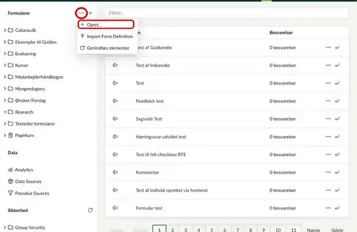
Task: Open Test af indhold oprettet via frontend form
Action: [x=172, y=191]
